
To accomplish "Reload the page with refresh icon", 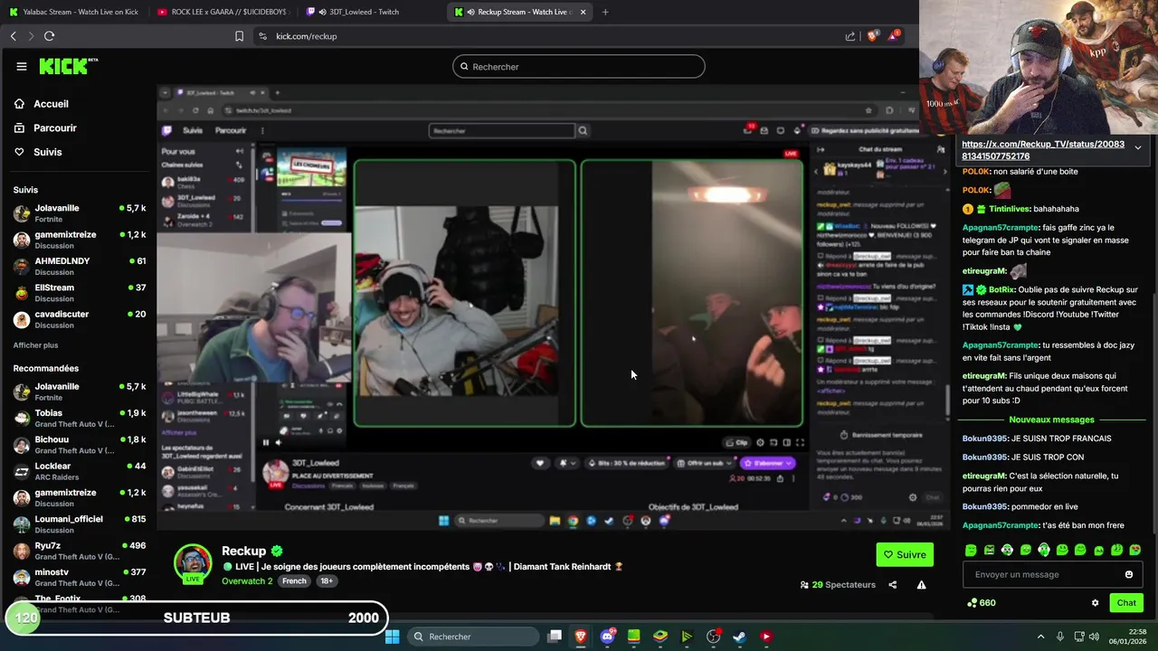I will (49, 36).
